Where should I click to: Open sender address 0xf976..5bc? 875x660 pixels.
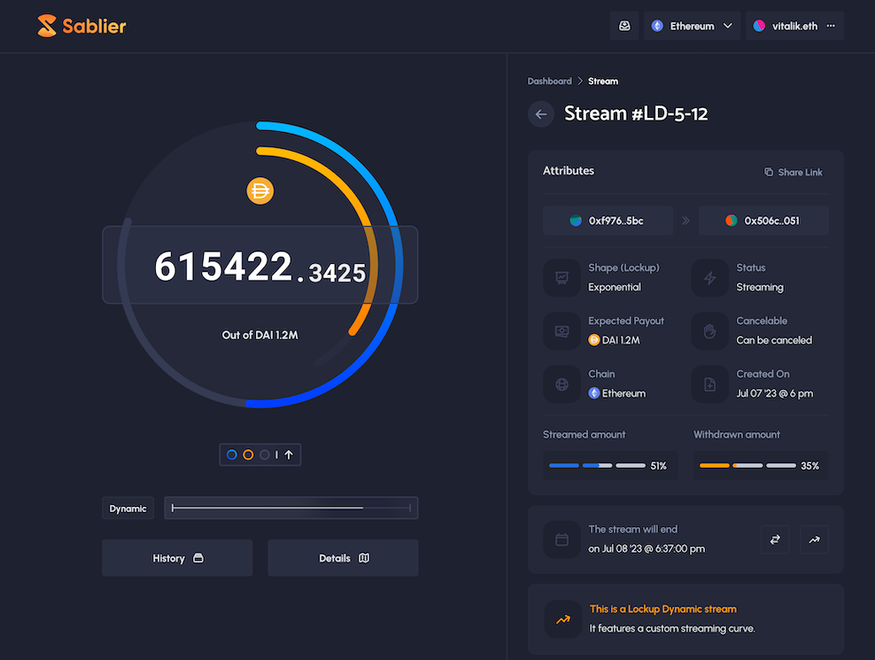tap(608, 221)
